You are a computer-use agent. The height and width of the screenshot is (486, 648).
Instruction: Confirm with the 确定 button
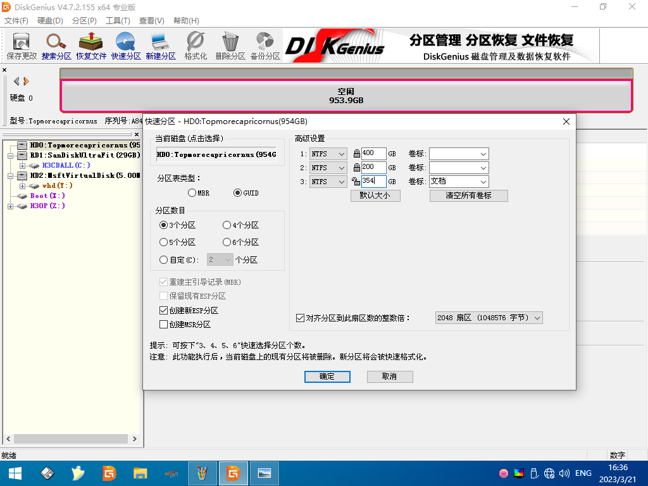click(x=327, y=377)
